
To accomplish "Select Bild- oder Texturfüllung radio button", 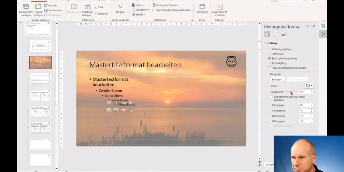I will click(270, 58).
